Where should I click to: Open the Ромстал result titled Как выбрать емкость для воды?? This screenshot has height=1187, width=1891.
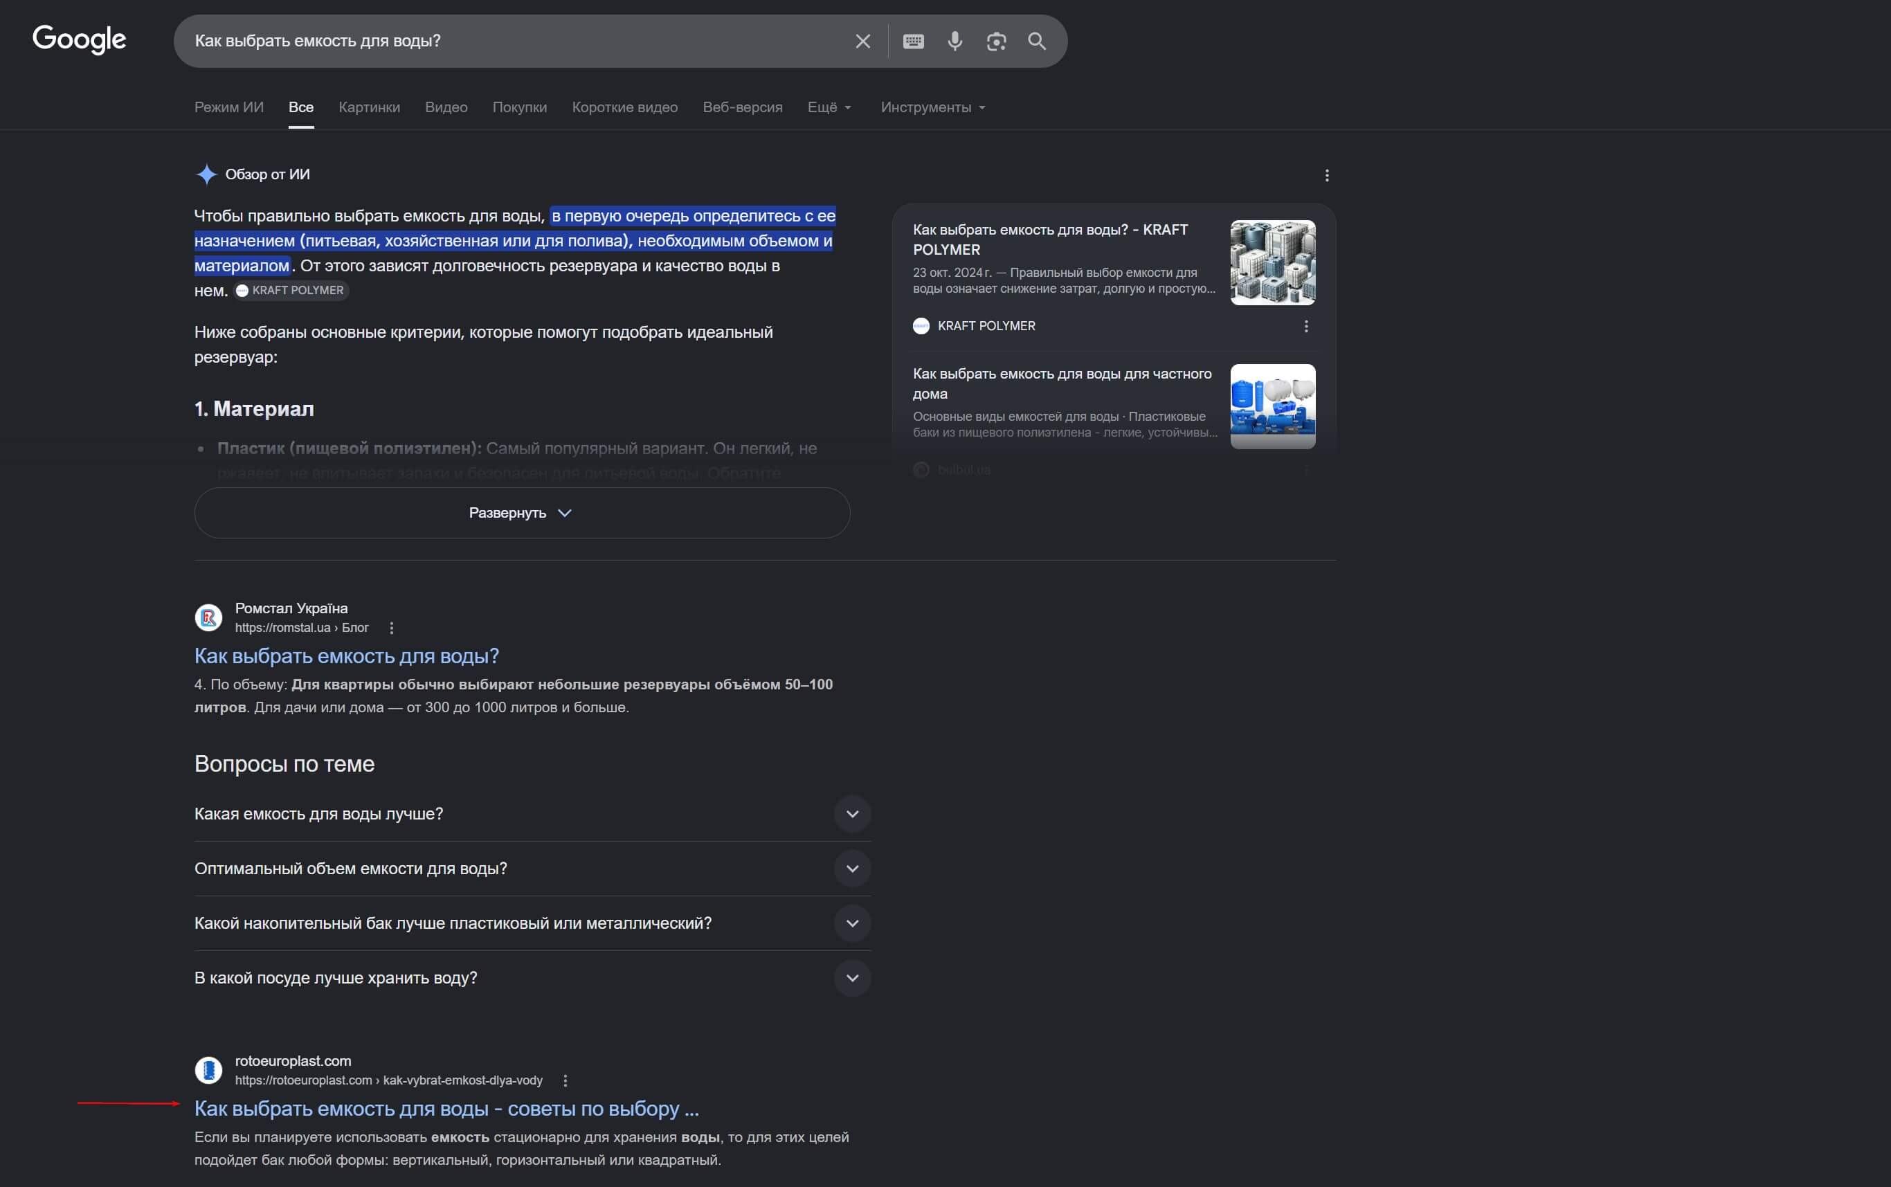[347, 655]
